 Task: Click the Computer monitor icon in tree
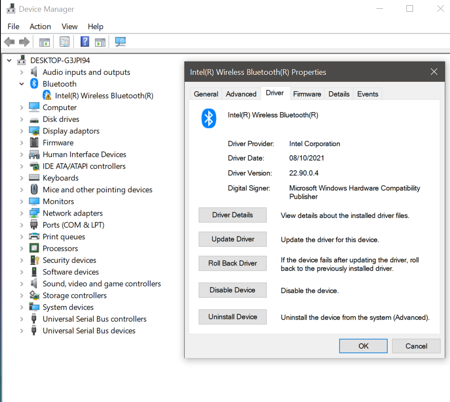[34, 107]
